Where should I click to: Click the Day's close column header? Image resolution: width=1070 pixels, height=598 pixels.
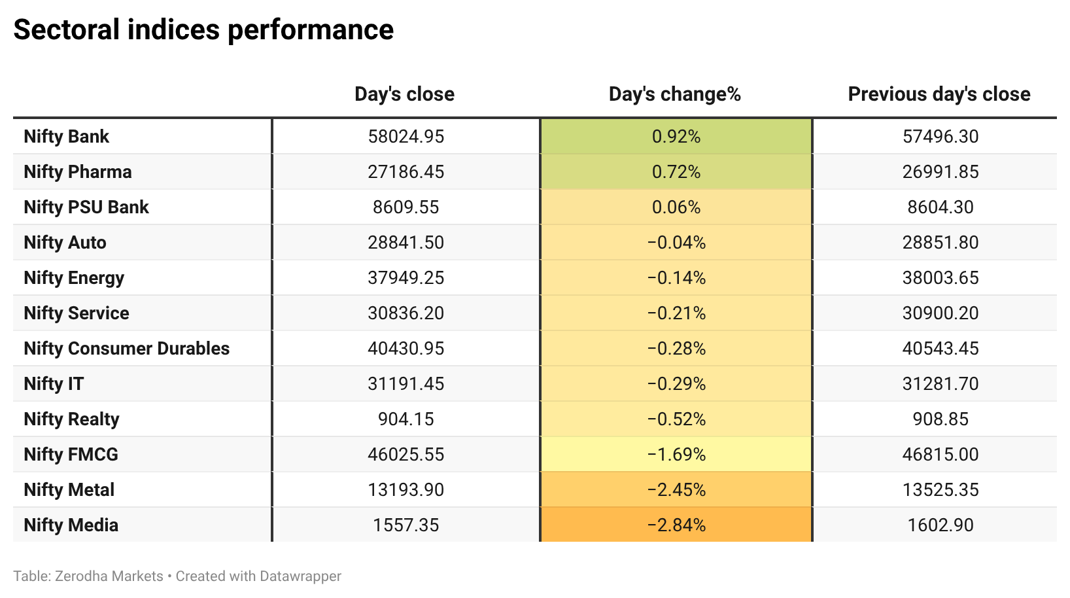(404, 94)
